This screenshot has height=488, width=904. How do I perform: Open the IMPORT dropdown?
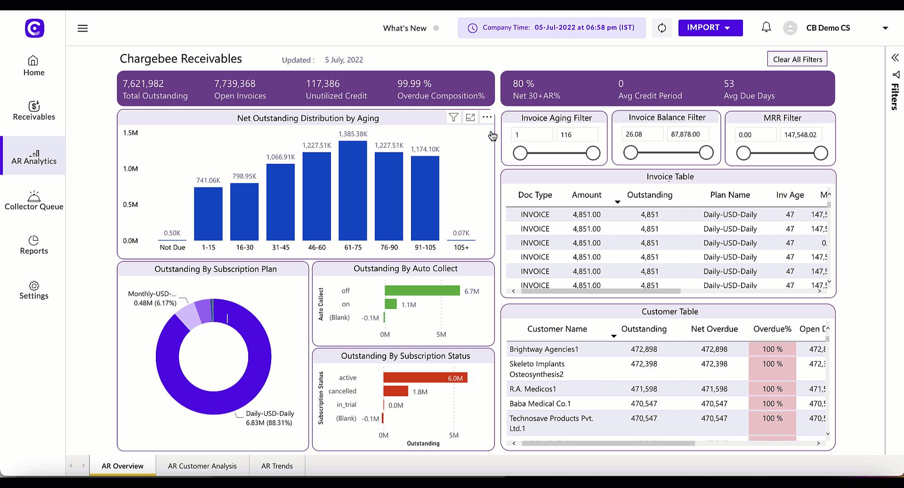(710, 28)
